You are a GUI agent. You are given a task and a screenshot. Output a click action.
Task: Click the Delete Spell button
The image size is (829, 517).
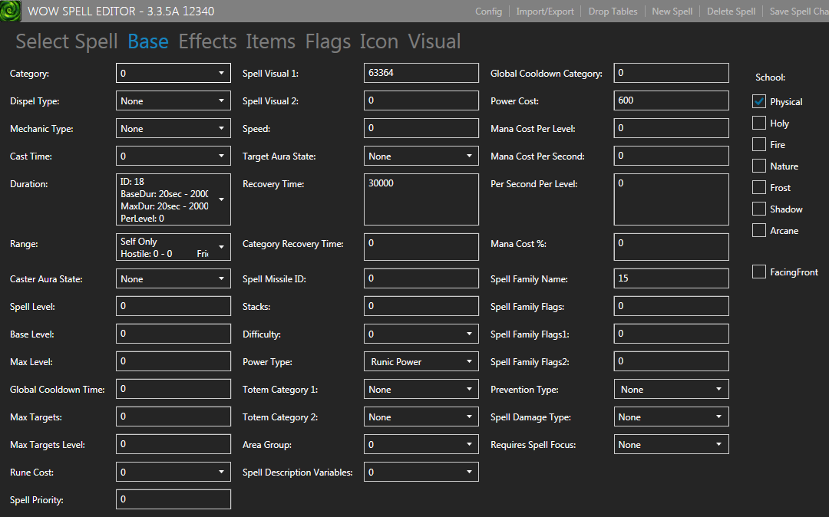731,12
